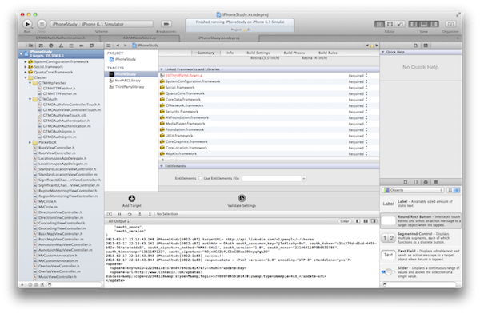Hide the debug area toggle icon

coord(110,214)
